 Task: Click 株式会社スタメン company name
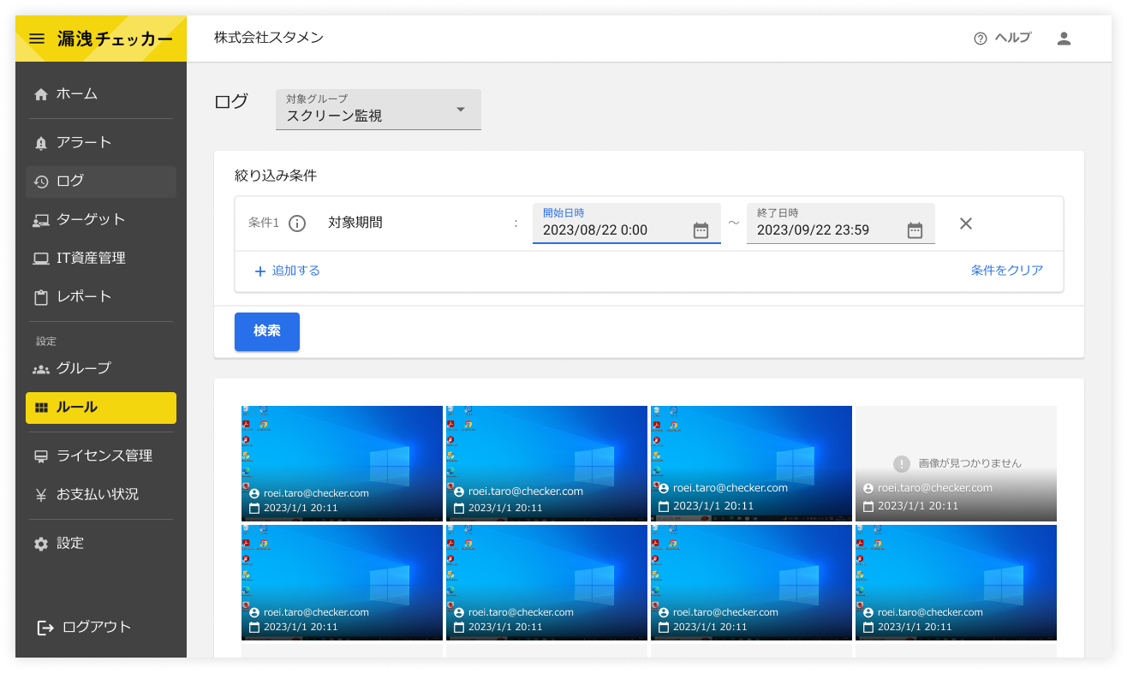coord(269,38)
